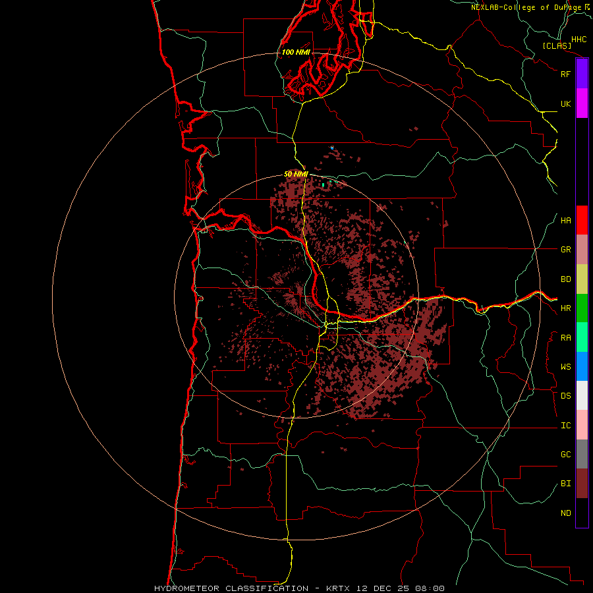Screen dimensions: 593x593
Task: Click the WS blue legend swatch
Action: click(x=582, y=366)
